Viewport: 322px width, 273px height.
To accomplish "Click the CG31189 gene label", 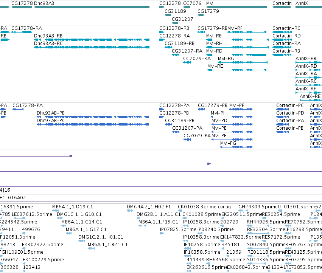I will point(175,11).
